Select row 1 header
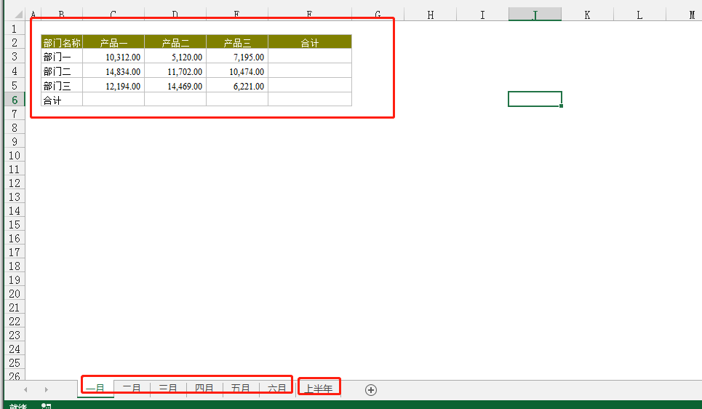 click(15, 28)
